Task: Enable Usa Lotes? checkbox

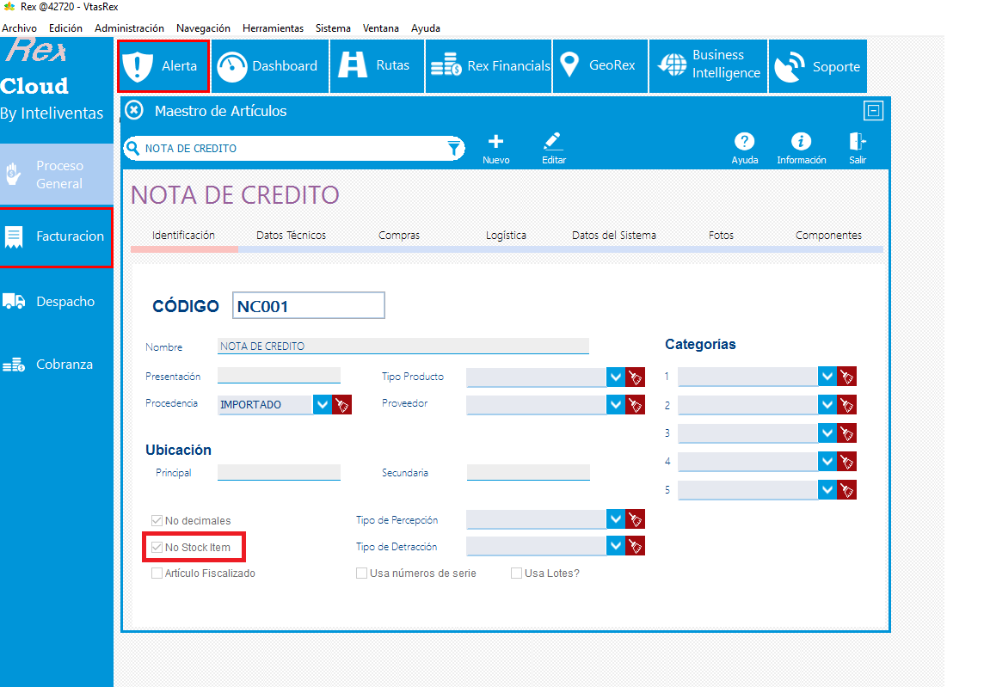Action: pos(516,574)
